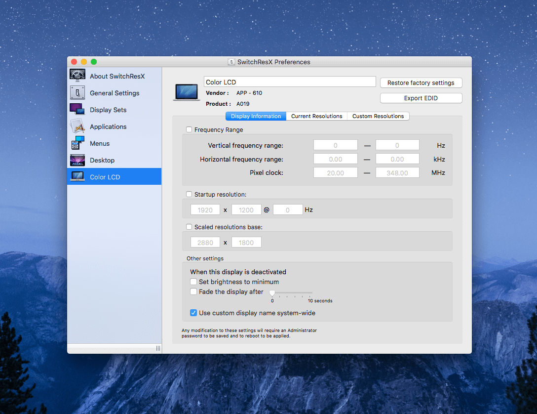Viewport: 537px width, 414px height.
Task: Click the title bar document proxy icon
Action: coord(231,62)
